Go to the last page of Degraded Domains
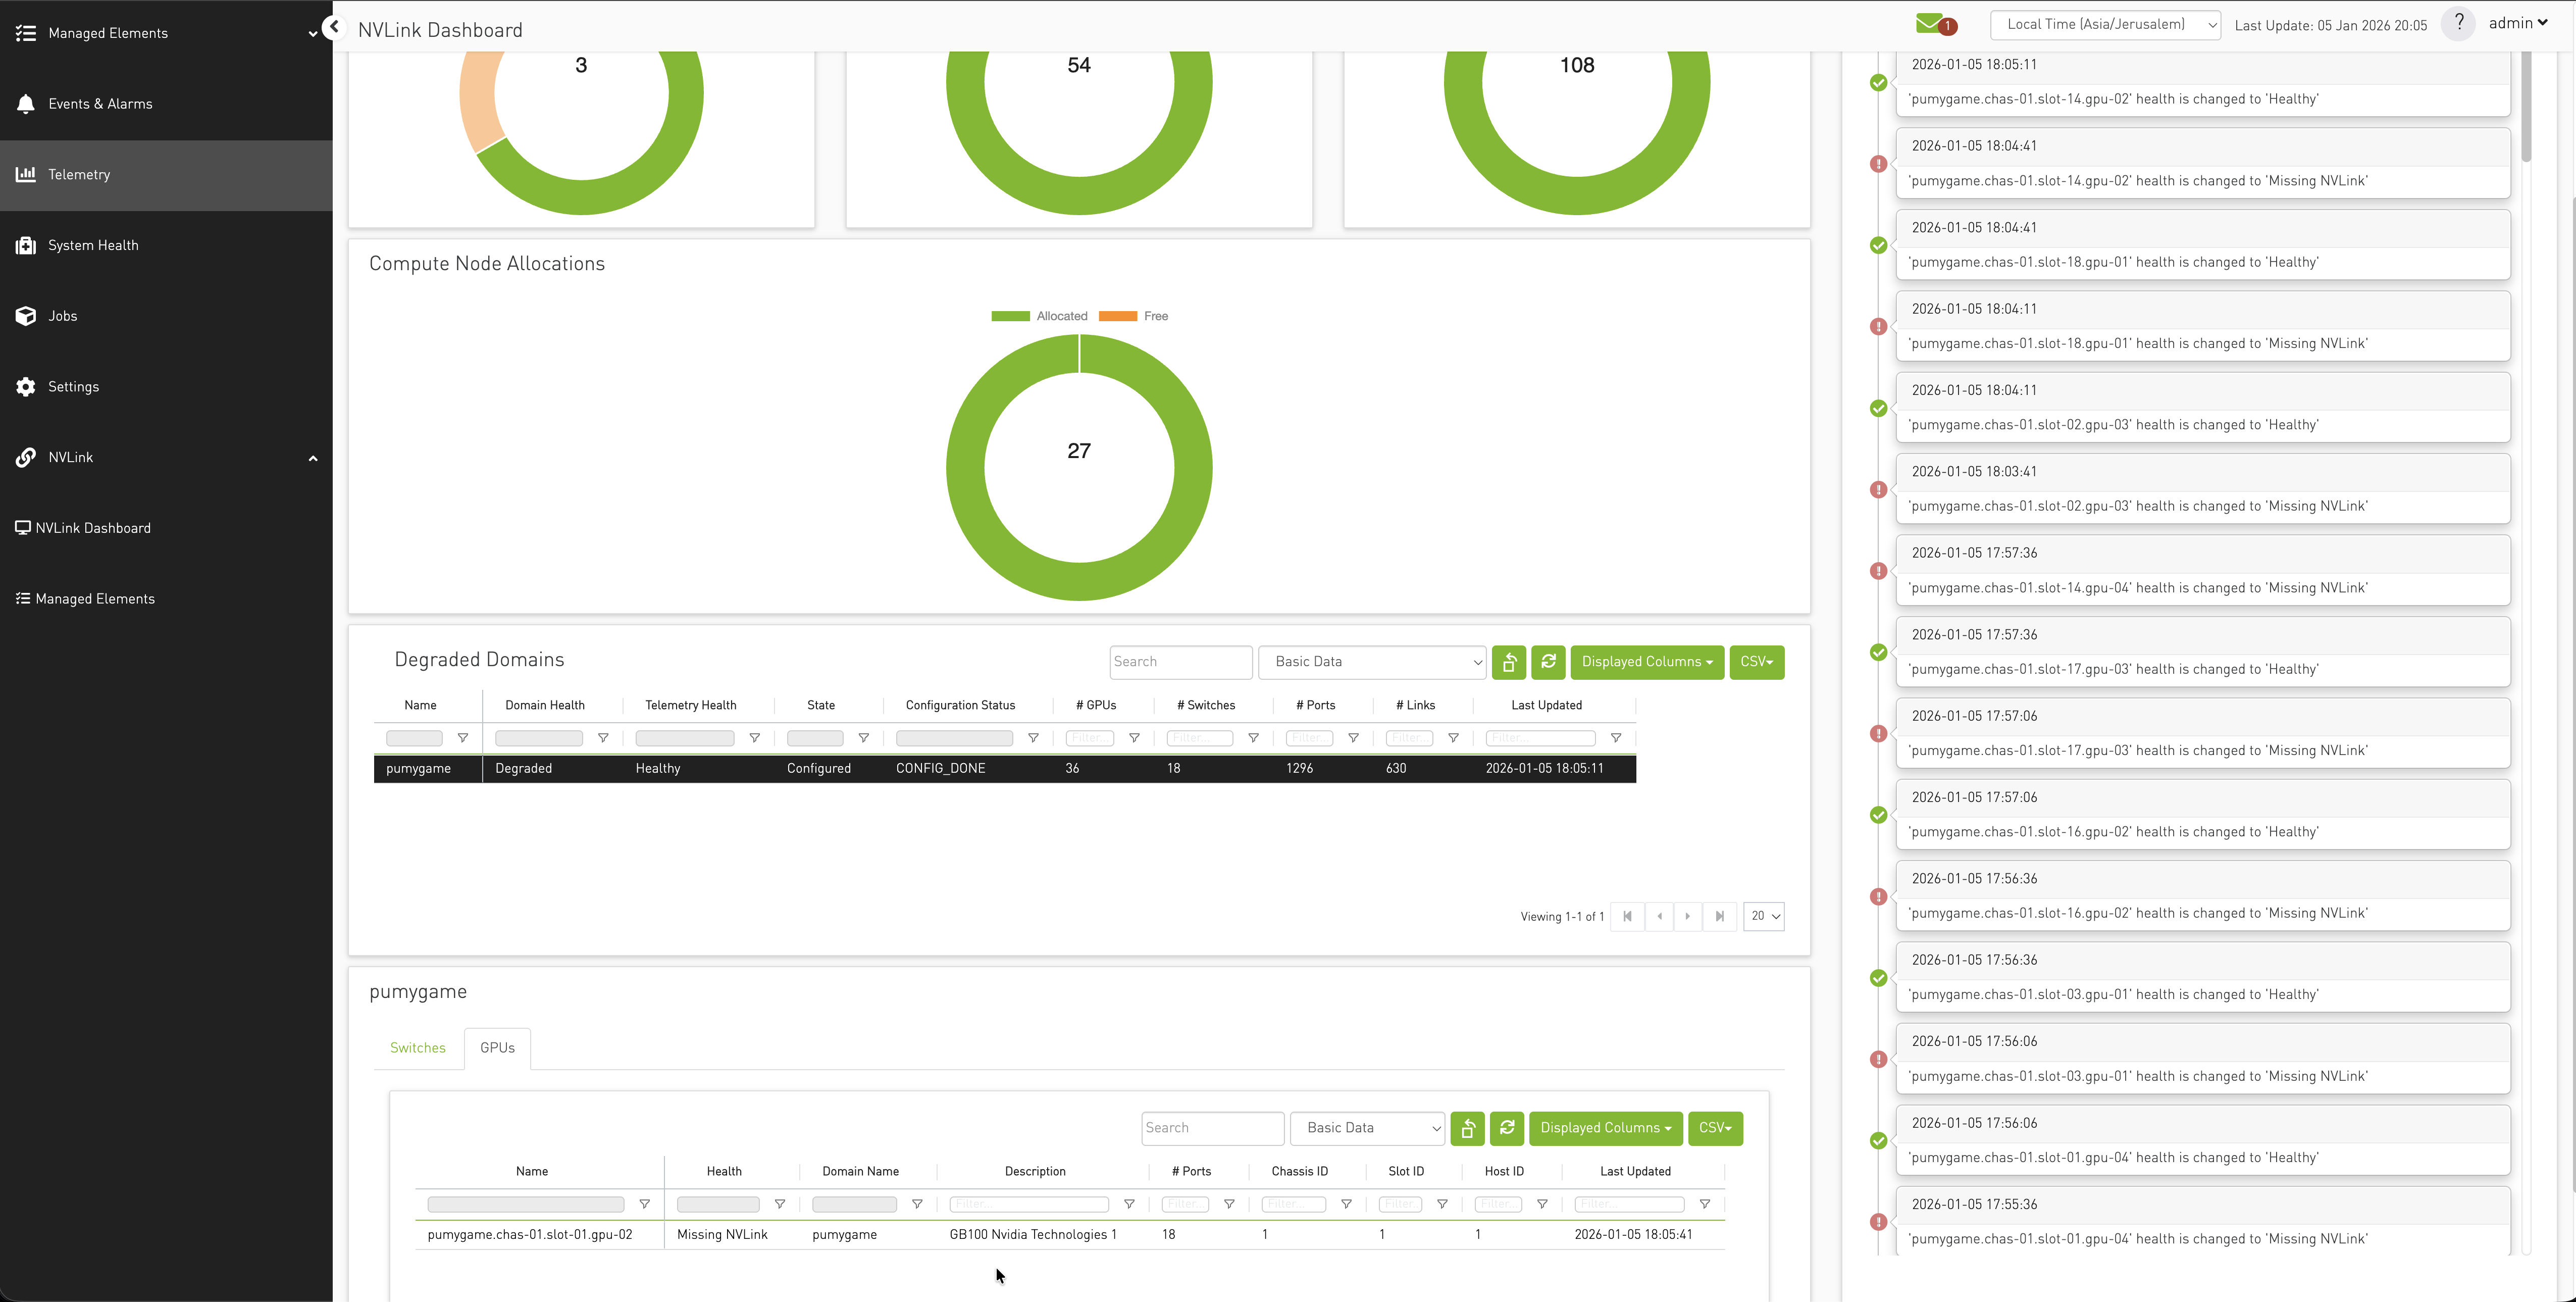Viewport: 2576px width, 1302px height. [1719, 916]
